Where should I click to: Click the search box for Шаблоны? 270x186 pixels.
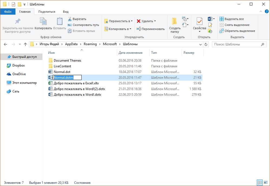click(236, 44)
